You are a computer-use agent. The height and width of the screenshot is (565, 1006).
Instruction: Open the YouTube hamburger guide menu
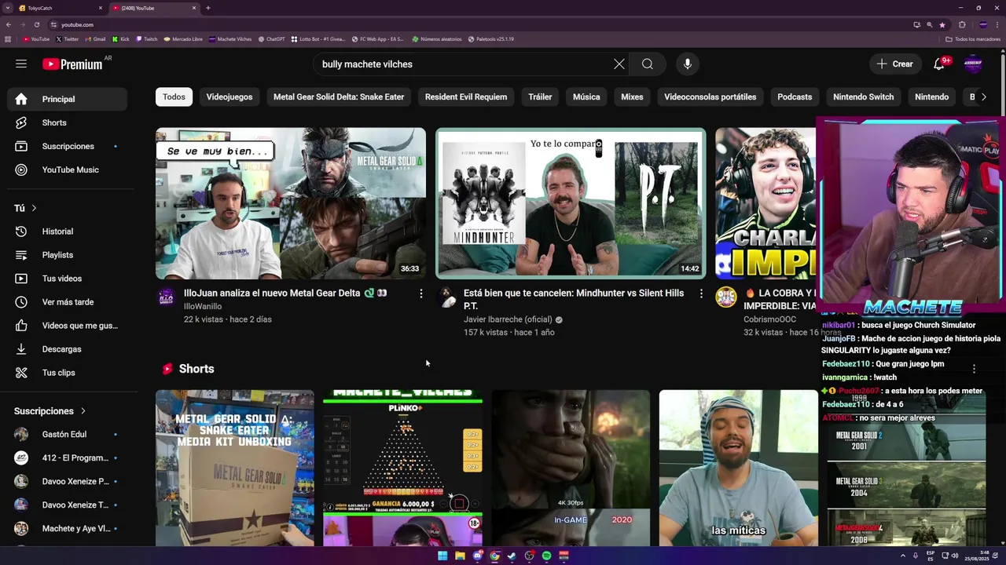(21, 64)
